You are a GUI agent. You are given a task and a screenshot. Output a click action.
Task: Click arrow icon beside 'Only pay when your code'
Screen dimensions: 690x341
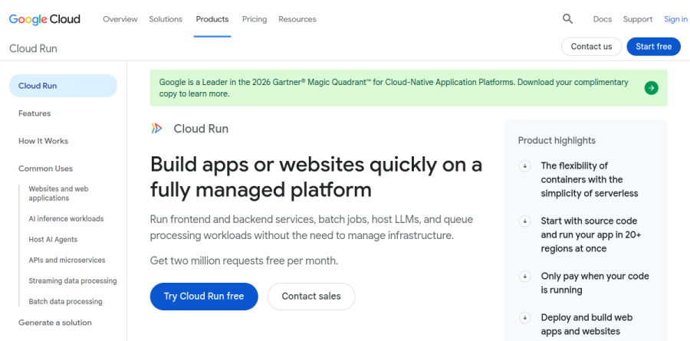[x=524, y=277]
